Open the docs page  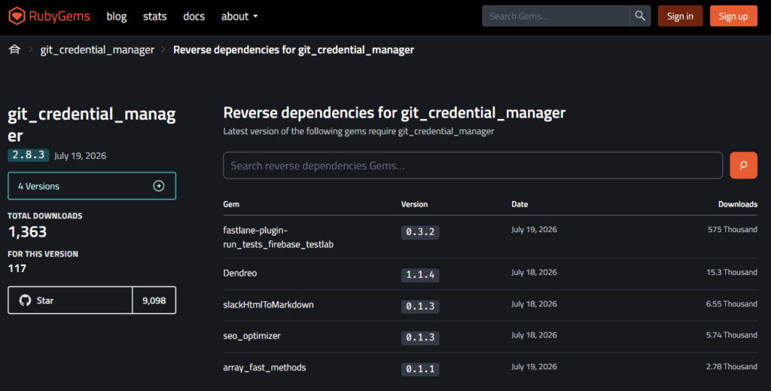[x=194, y=17]
